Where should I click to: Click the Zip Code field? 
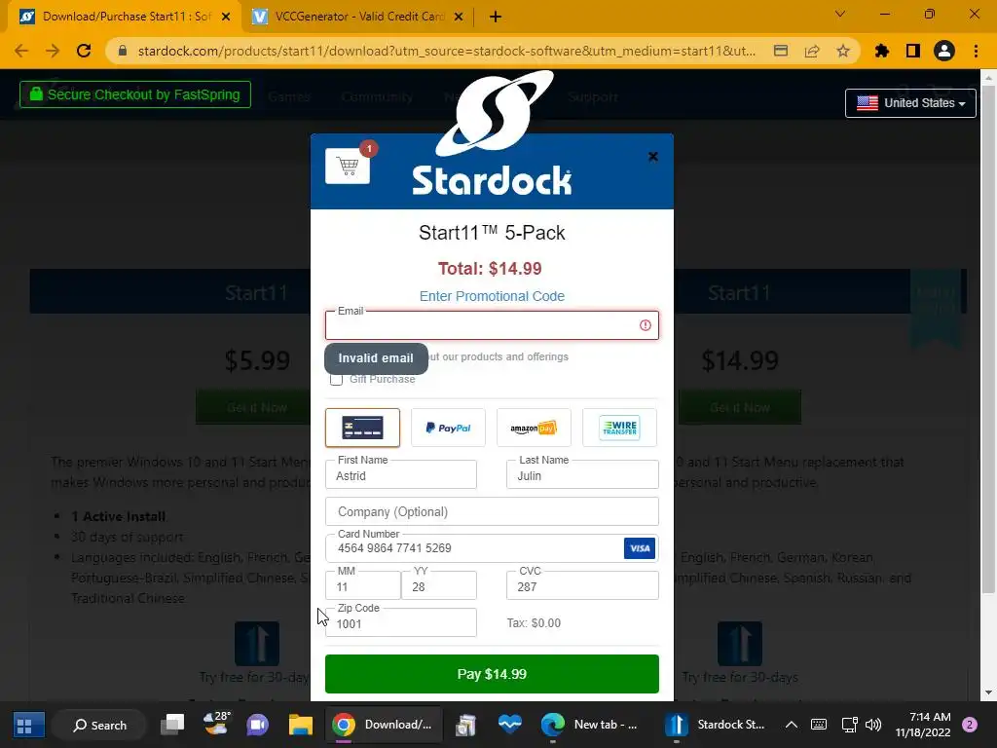(400, 622)
